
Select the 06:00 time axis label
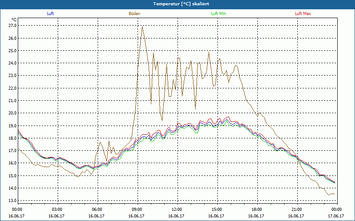point(97,210)
